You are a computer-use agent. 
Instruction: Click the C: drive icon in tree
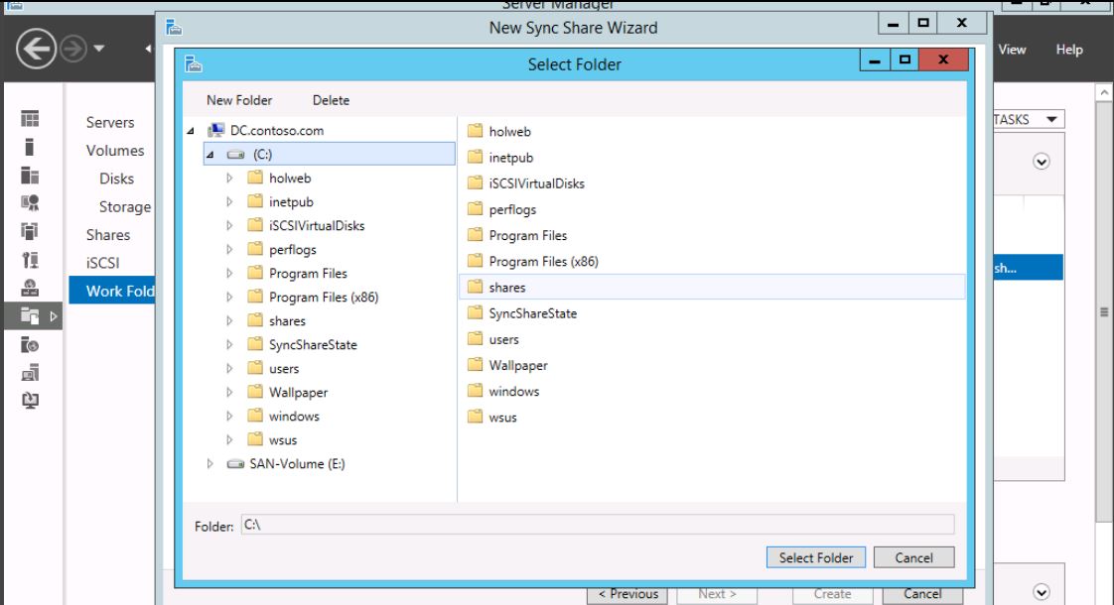[x=236, y=154]
